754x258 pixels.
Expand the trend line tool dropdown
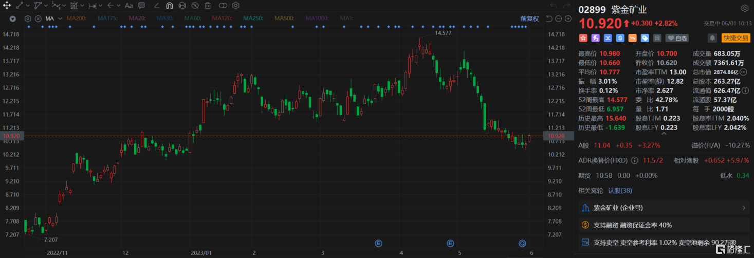tap(28, 6)
